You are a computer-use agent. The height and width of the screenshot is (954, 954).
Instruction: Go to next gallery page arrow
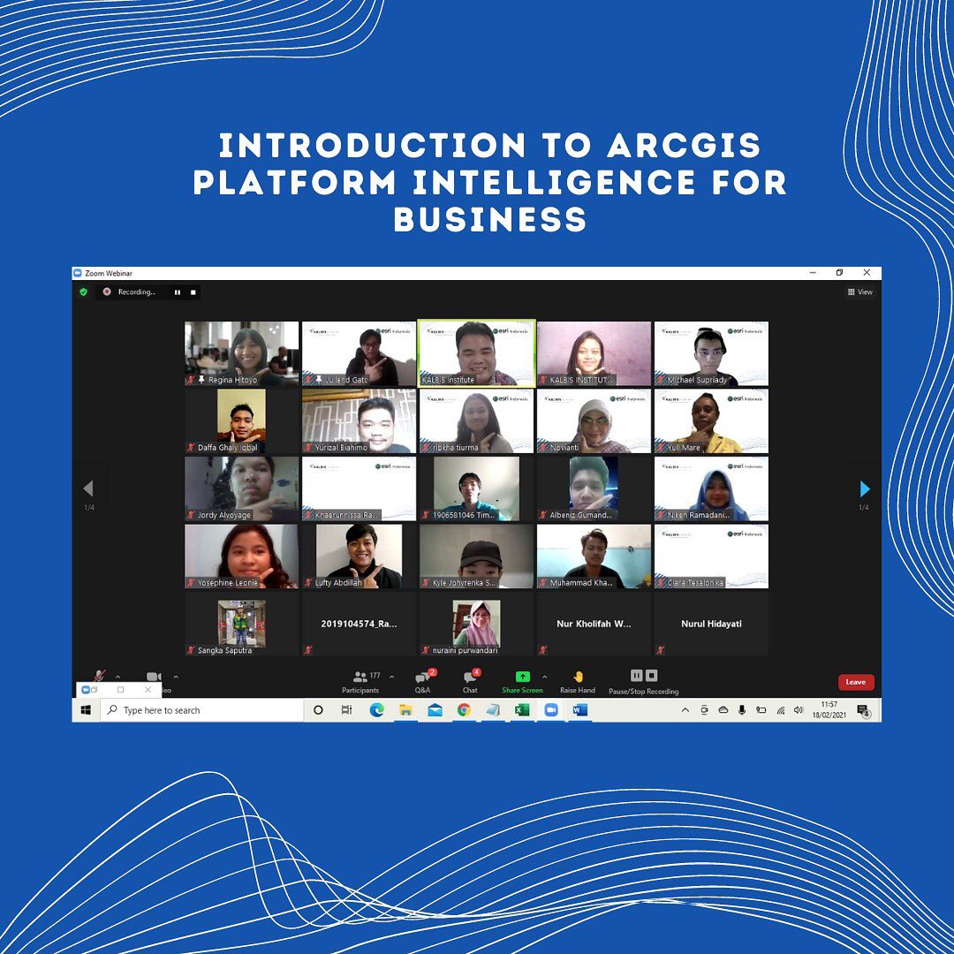point(864,489)
